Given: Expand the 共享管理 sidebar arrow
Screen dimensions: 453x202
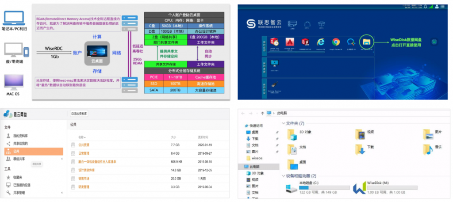Looking at the screenshot, I should pyautogui.click(x=61, y=193).
